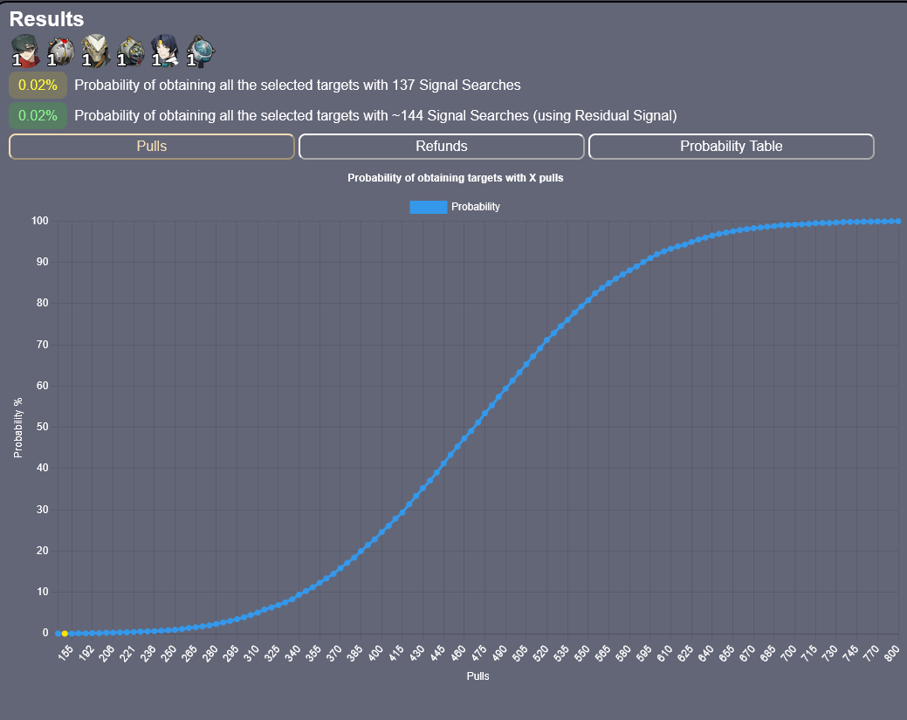Toggle the blue Probability legend swatch
Screen dimensions: 907x720
click(x=428, y=207)
